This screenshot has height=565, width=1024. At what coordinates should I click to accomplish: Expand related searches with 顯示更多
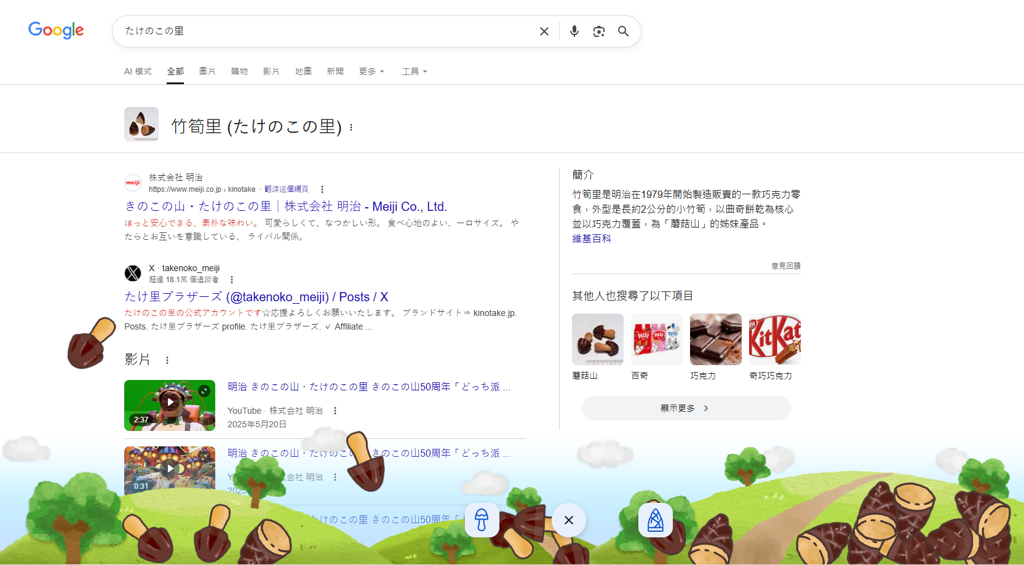click(x=686, y=408)
